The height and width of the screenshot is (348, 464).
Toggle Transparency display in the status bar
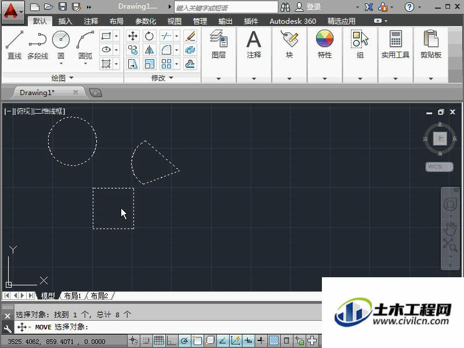[x=274, y=341]
